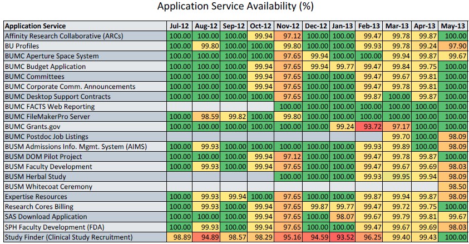
Task: Select the 99.89 cell in BUSM Admissions AIMS row
Action: pos(397,147)
